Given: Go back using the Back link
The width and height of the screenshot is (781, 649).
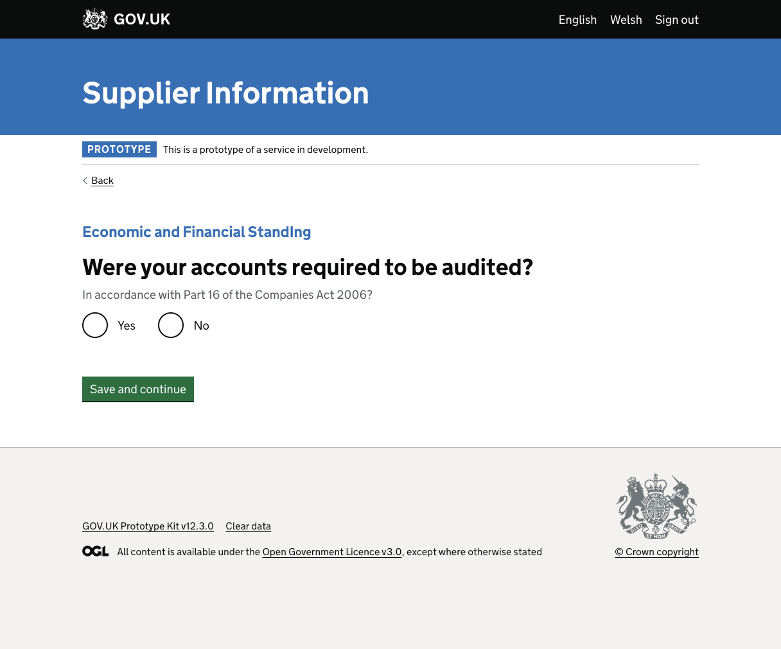Looking at the screenshot, I should (x=102, y=181).
